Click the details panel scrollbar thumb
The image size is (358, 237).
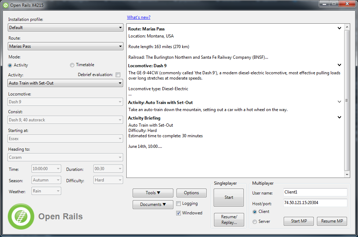pos(347,100)
